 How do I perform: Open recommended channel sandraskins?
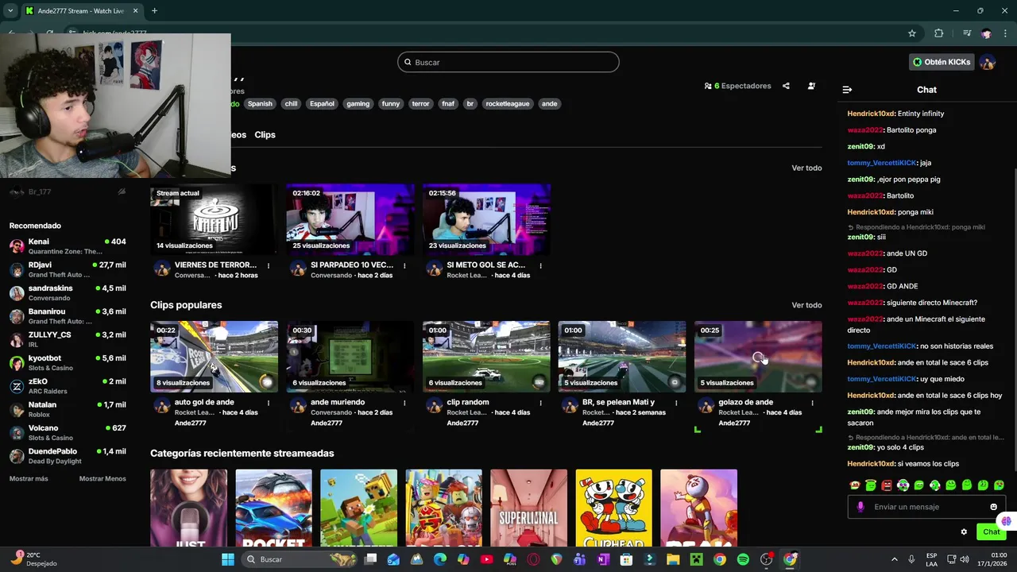(x=68, y=292)
